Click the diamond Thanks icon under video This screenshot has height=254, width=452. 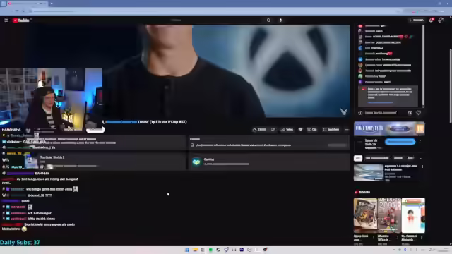[300, 130]
